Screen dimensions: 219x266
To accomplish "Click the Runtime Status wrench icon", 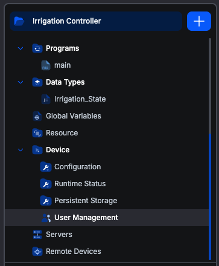I will point(46,184).
